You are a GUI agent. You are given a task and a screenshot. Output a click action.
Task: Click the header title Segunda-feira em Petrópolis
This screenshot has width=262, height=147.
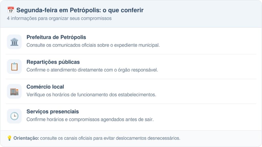click(80, 10)
